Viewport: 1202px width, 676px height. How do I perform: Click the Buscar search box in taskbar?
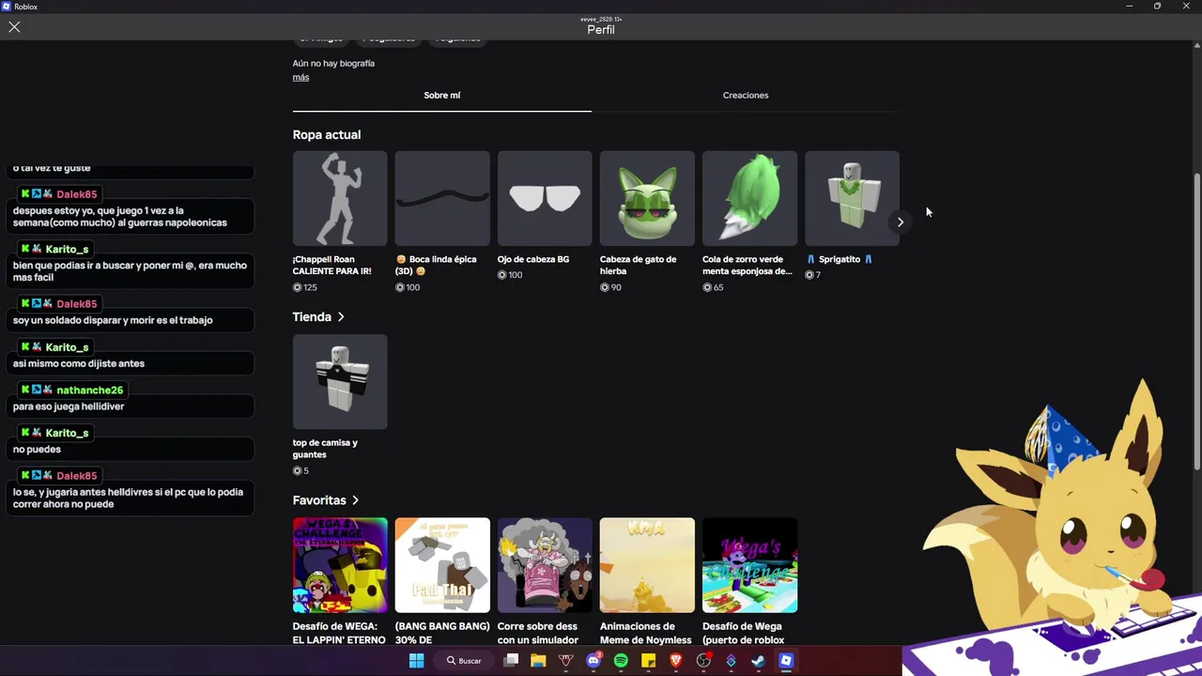(464, 661)
